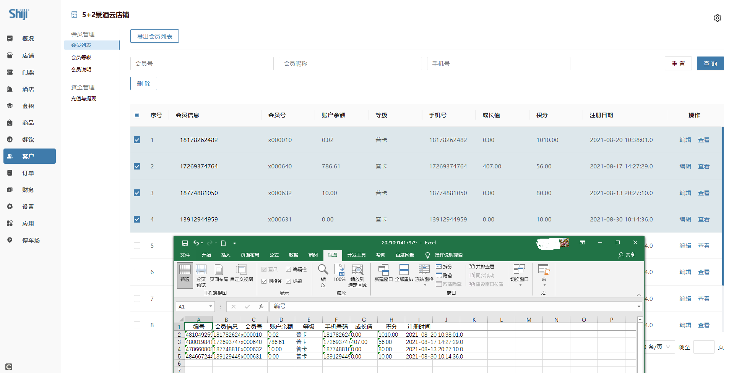Open the undo history dropdown arrow
Screen dimensions: 734x373
[x=202, y=243]
